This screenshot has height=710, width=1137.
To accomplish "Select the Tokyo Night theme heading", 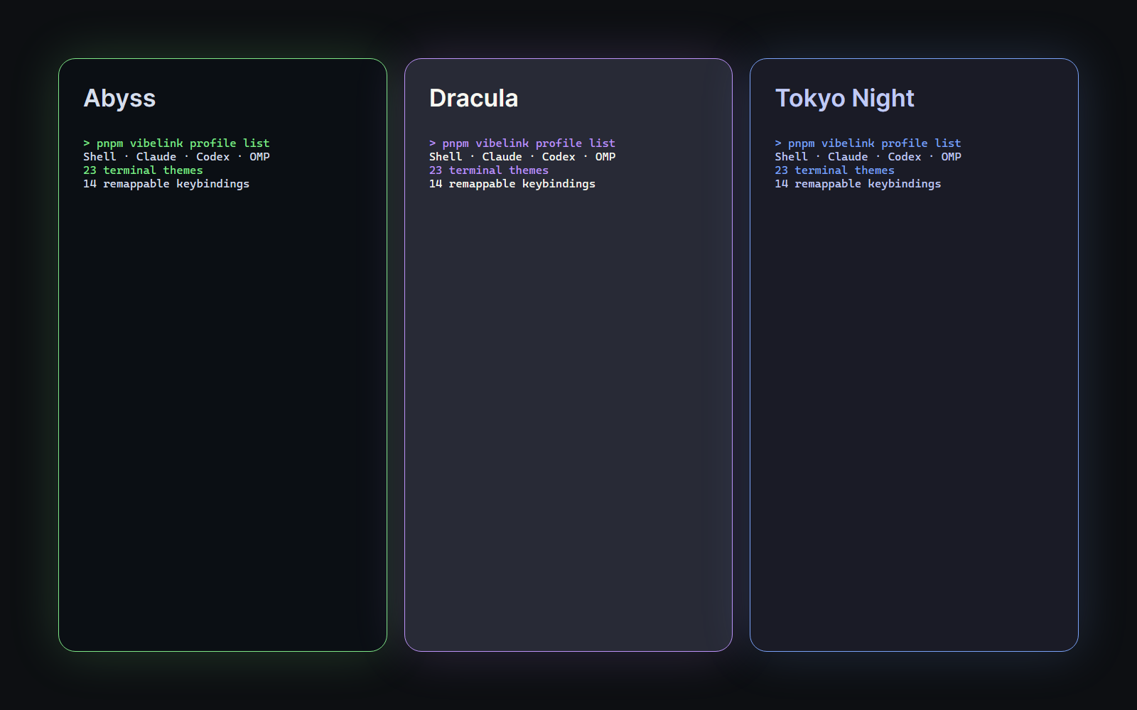I will click(844, 99).
